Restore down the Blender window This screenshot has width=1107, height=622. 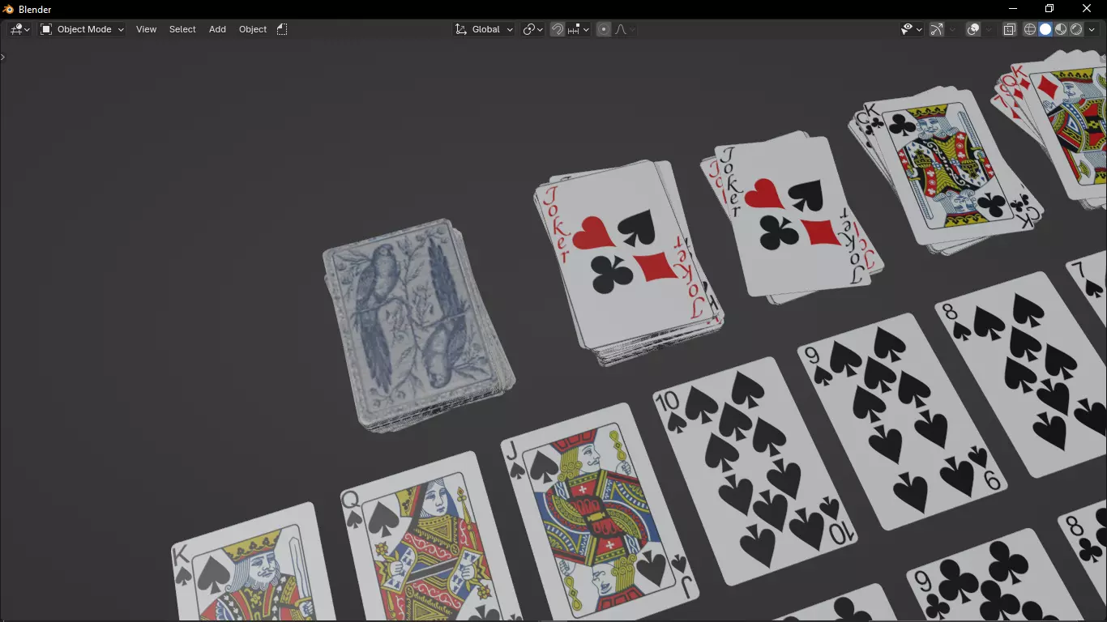(x=1049, y=9)
